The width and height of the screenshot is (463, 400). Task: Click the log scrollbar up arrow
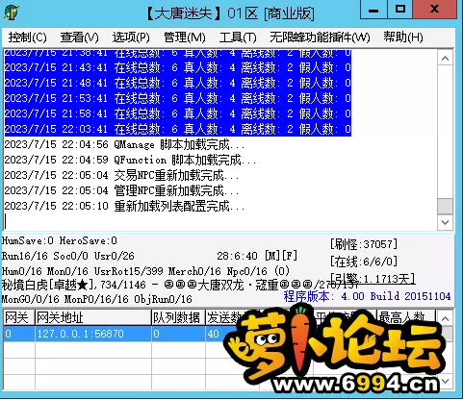445,59
